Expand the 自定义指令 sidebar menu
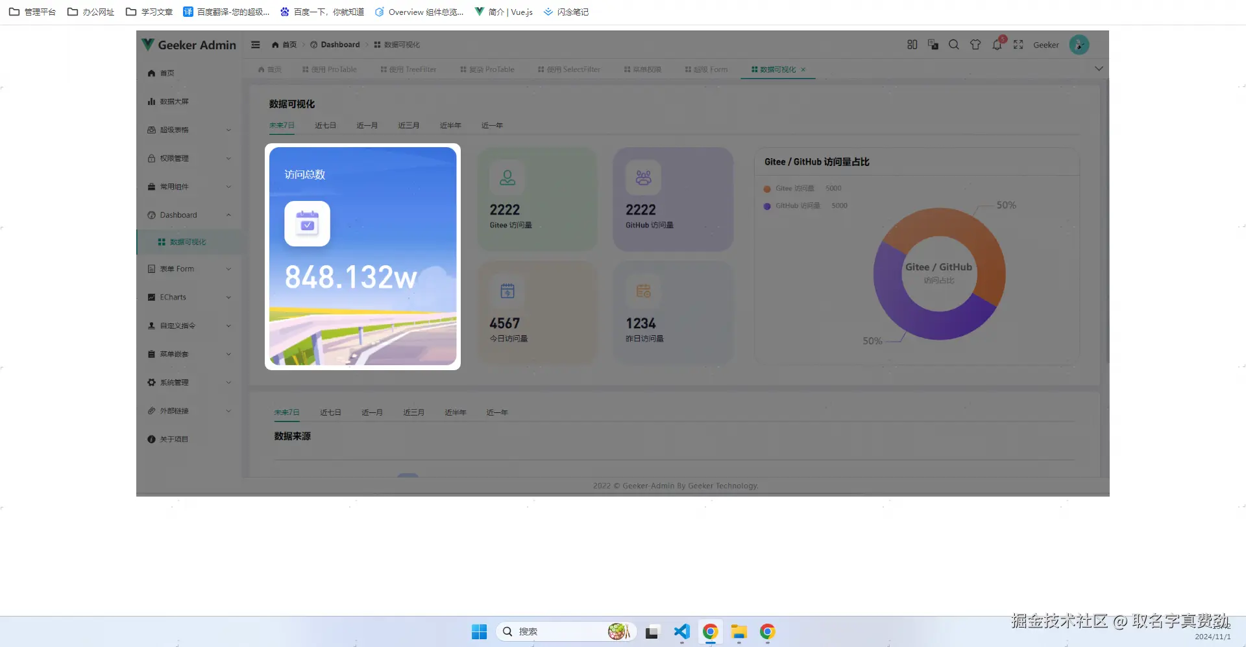The image size is (1246, 647). pos(189,326)
